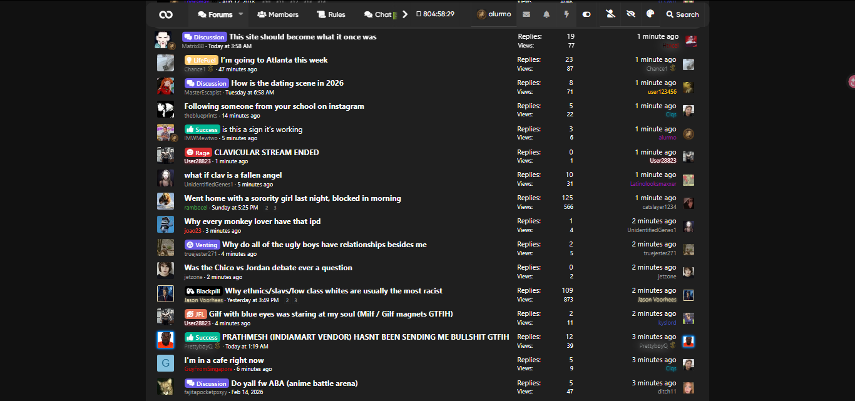
Task: Open the color palette style chooser
Action: (650, 14)
